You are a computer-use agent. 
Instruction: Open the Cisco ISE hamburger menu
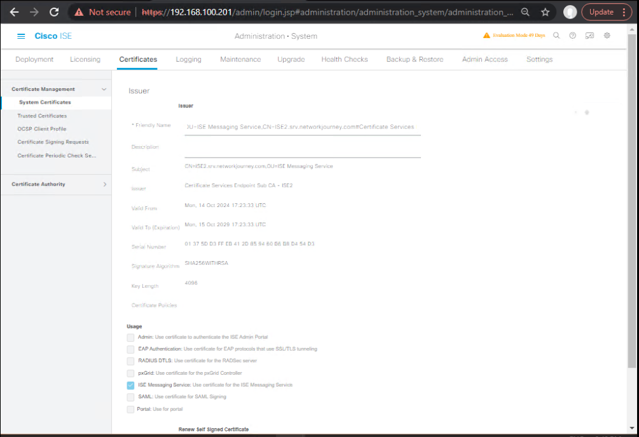pyautogui.click(x=21, y=36)
